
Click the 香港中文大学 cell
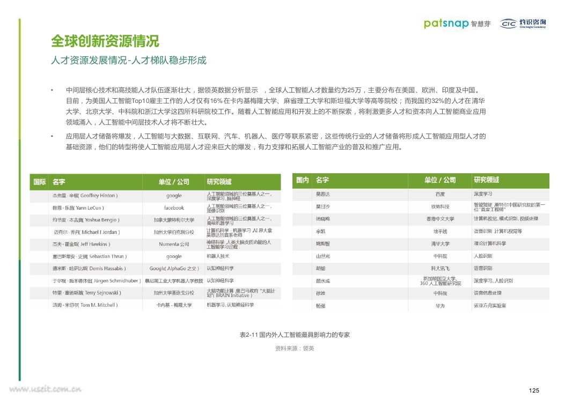tap(440, 219)
